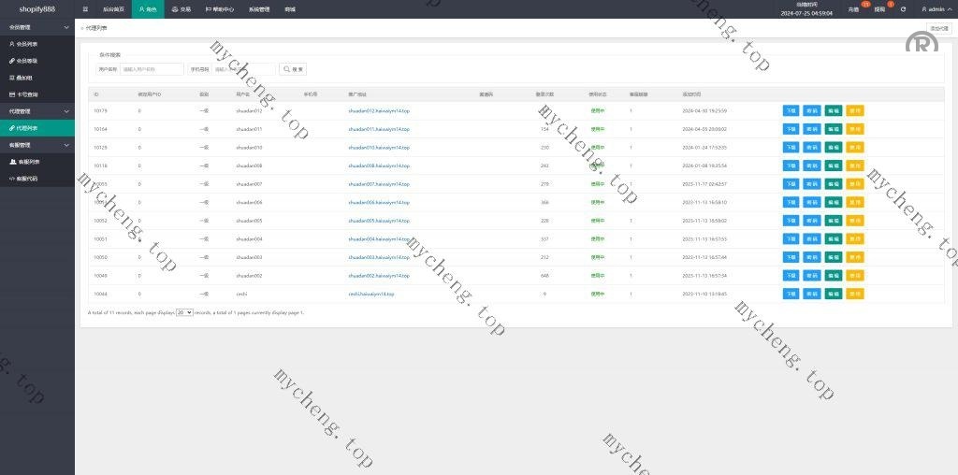This screenshot has height=475, width=958.
Task: Open the 系统管理 top menu item
Action: pyautogui.click(x=259, y=9)
